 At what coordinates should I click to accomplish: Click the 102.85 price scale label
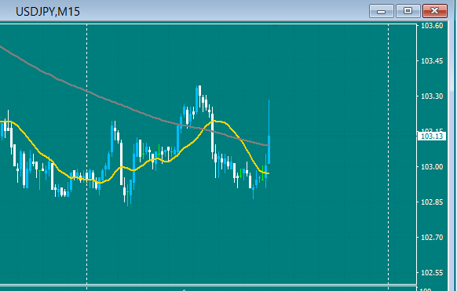432,202
